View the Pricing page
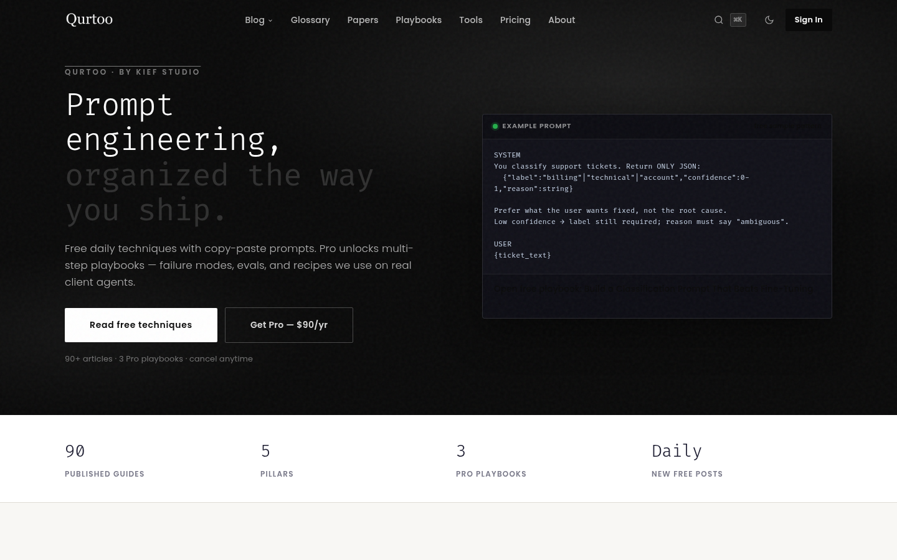Screen dimensions: 897x560 pyautogui.click(x=515, y=20)
